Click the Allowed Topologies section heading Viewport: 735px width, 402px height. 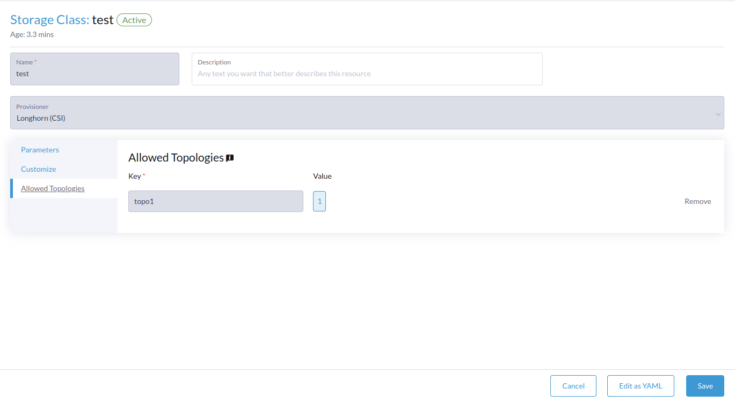pyautogui.click(x=176, y=158)
